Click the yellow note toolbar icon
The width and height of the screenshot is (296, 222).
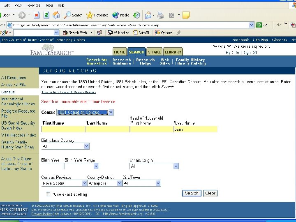[x=186, y=15]
